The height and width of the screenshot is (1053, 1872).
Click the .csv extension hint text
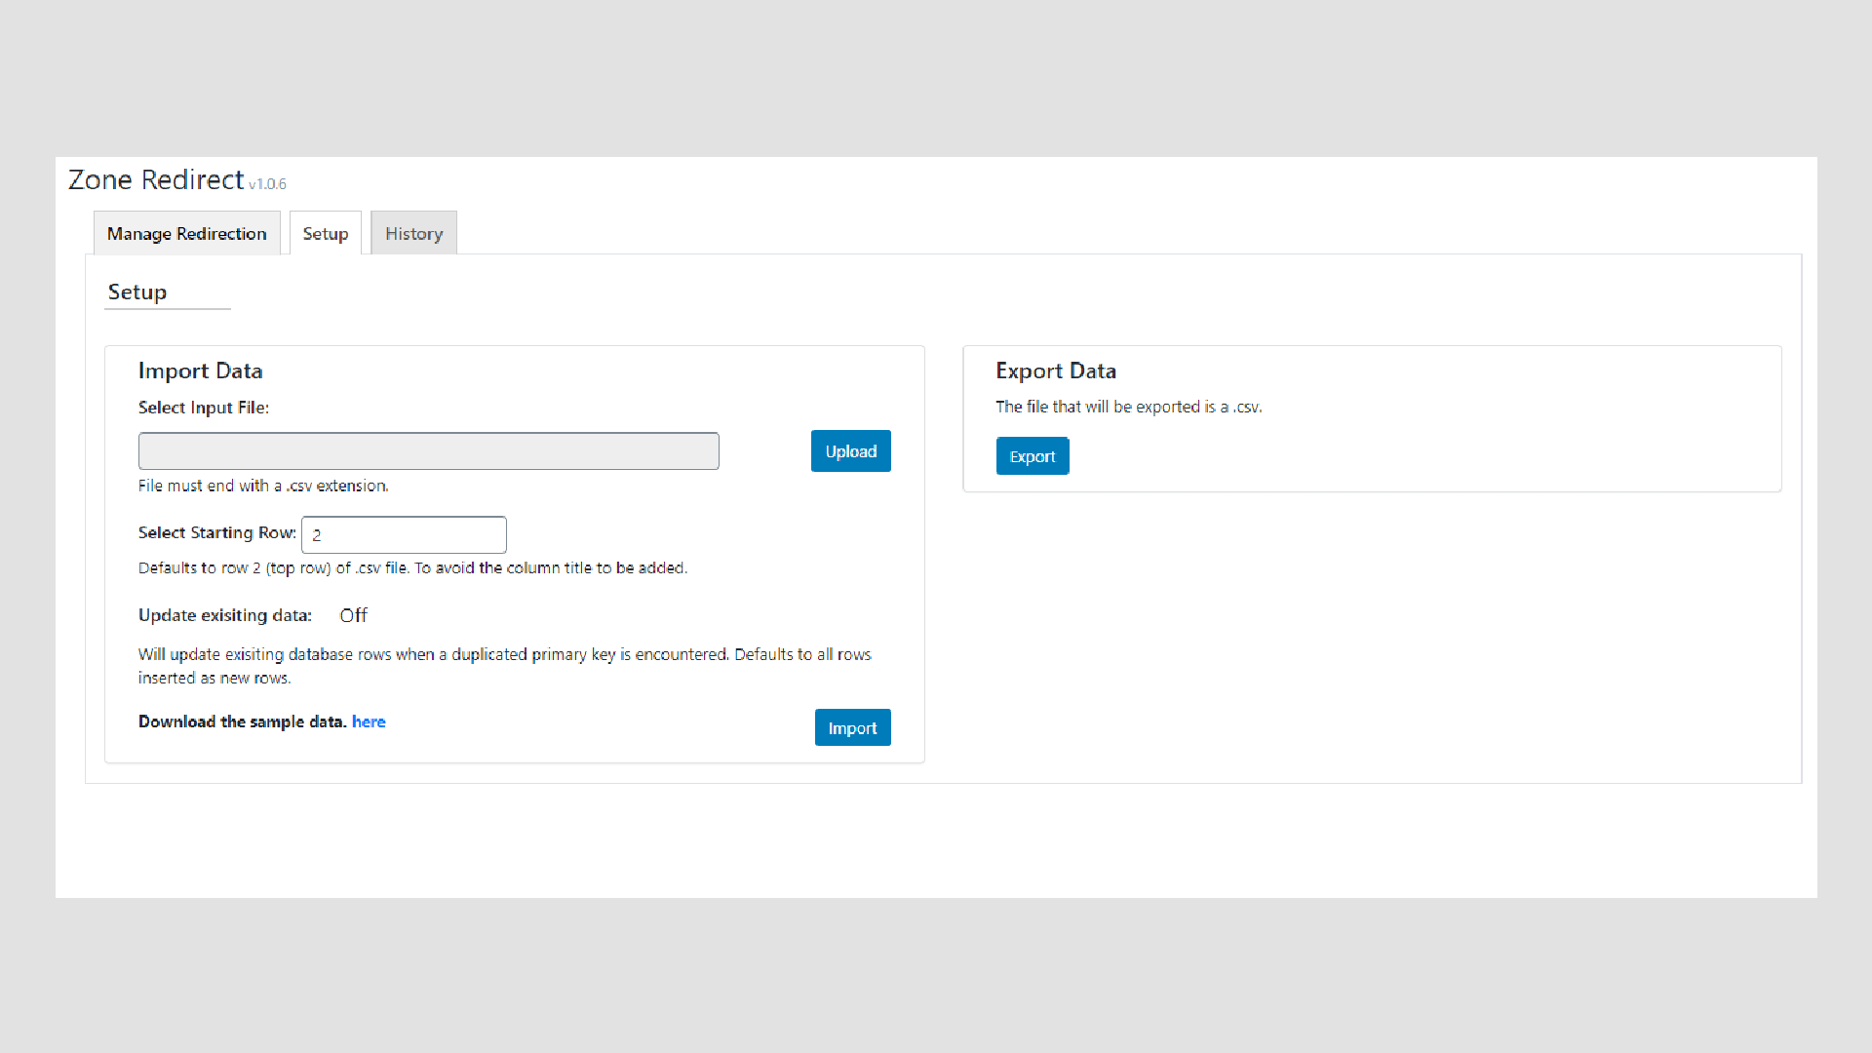[263, 486]
